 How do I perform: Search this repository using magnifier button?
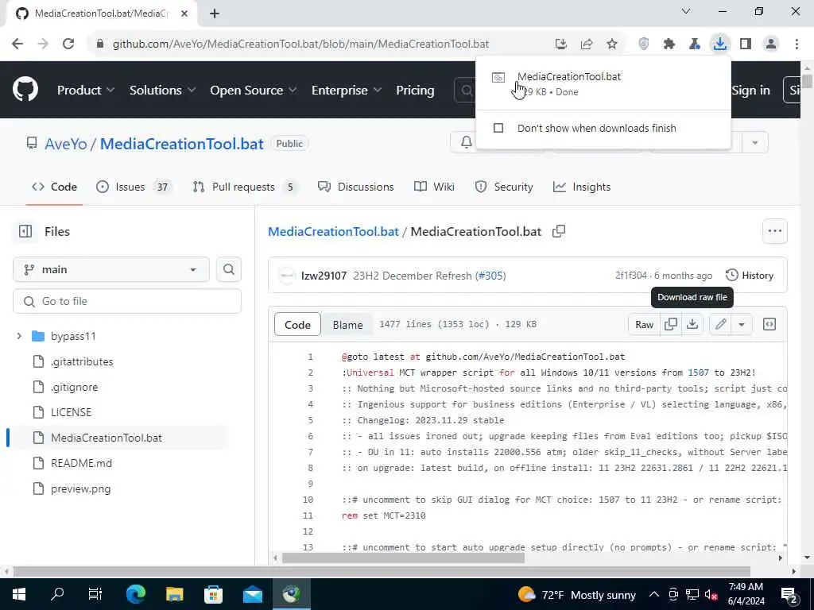[229, 270]
